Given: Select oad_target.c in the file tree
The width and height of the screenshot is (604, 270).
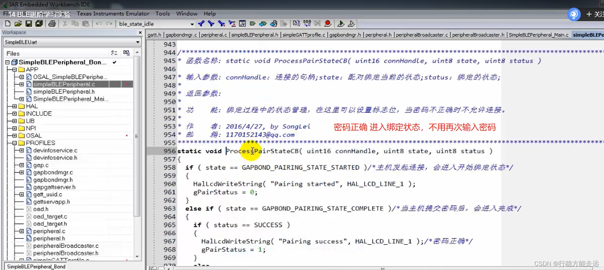Looking at the screenshot, I should [50, 217].
